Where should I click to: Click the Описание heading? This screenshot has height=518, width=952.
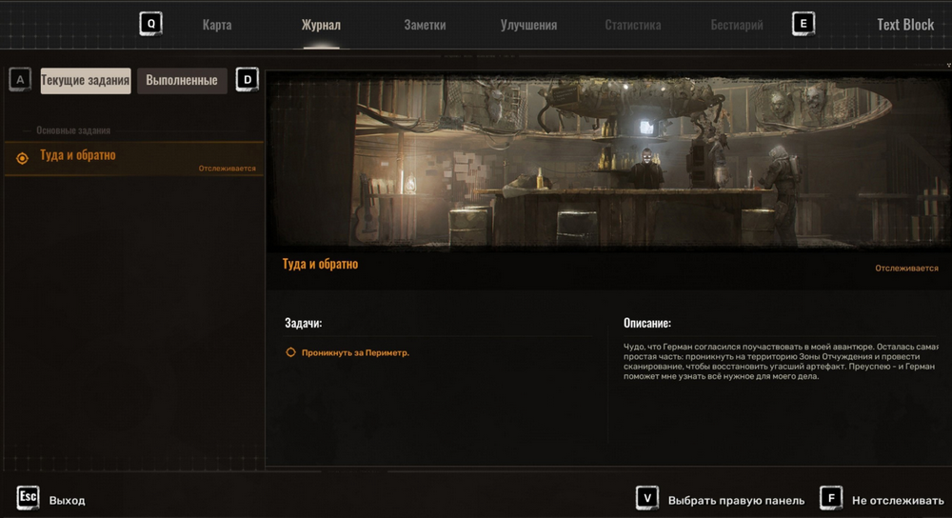tap(647, 323)
